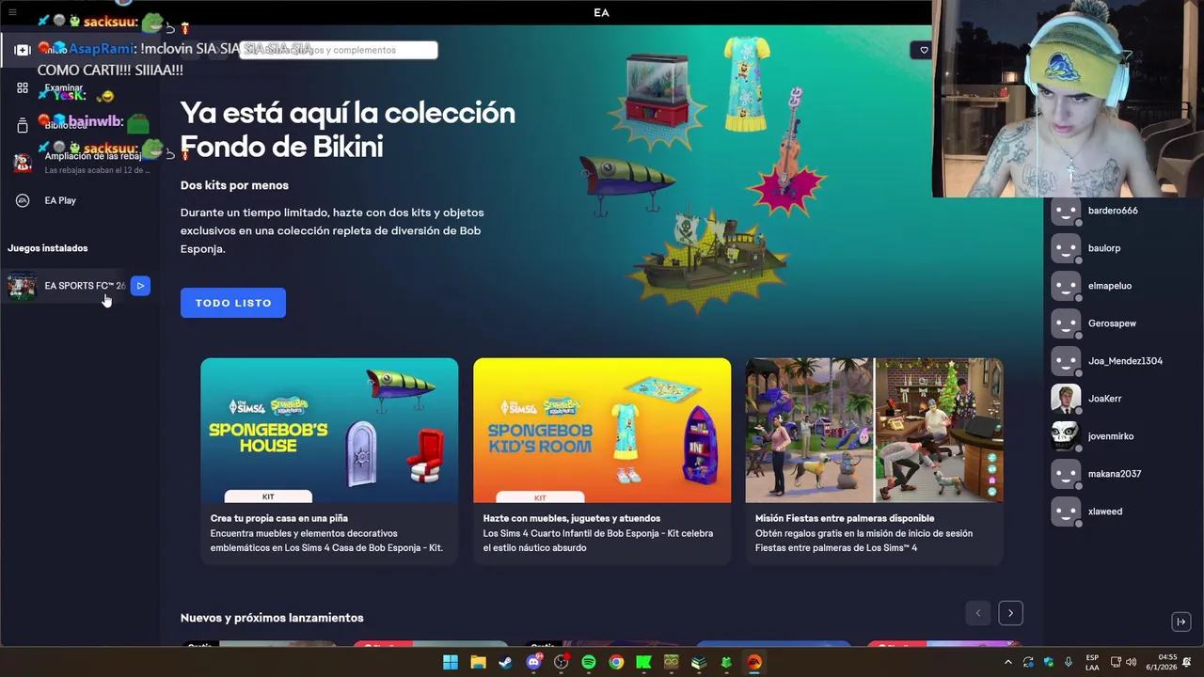The height and width of the screenshot is (677, 1204).
Task: Click the microphone icon in the system tray
Action: pos(1069,662)
